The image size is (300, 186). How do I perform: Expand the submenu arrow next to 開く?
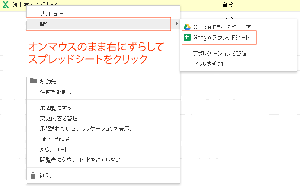click(x=177, y=24)
